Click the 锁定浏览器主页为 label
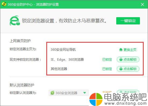Screen dimensions: 148x106 tap(23, 49)
